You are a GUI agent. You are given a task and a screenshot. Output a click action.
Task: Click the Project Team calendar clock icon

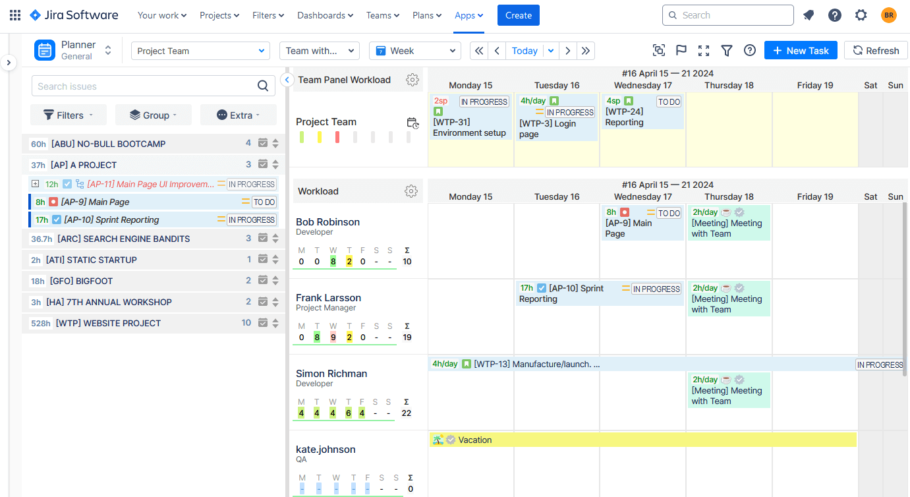[x=412, y=123]
